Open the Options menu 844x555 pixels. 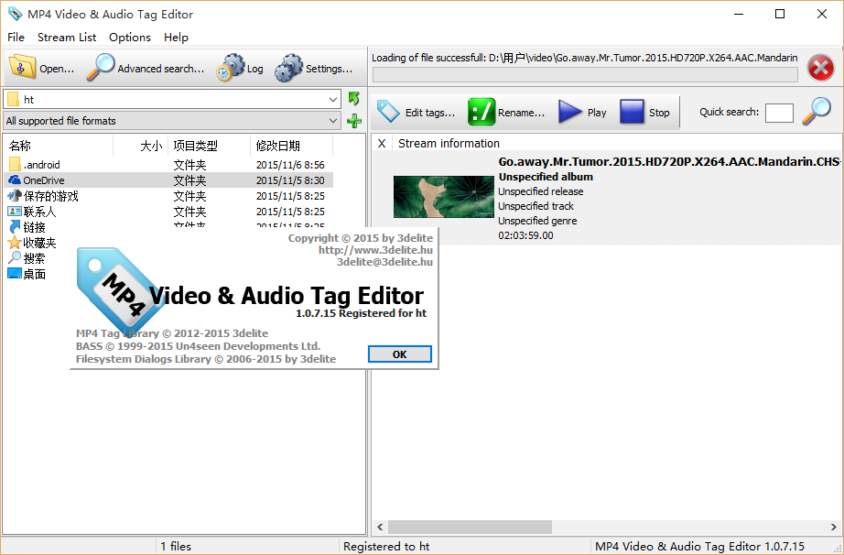[130, 38]
